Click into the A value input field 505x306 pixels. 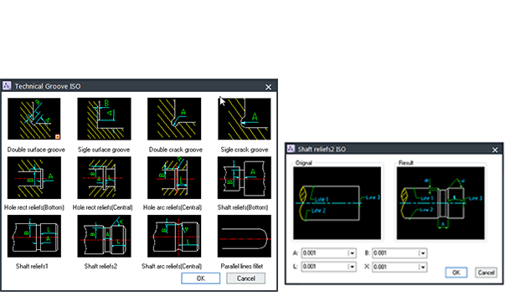coord(325,253)
